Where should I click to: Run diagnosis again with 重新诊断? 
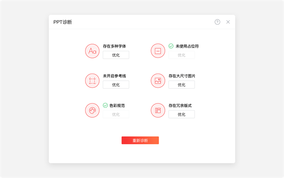pos(140,141)
